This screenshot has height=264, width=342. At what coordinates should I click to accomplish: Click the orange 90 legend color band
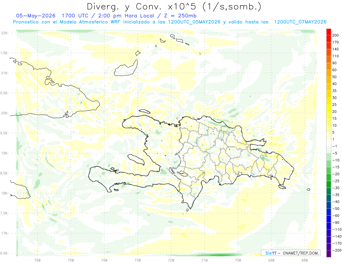[329, 60]
